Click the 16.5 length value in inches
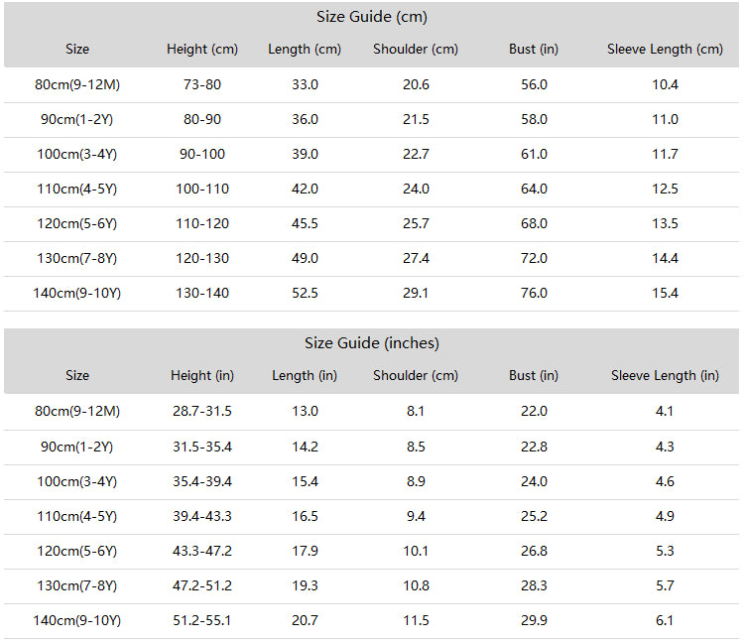The width and height of the screenshot is (745, 642). pos(305,516)
